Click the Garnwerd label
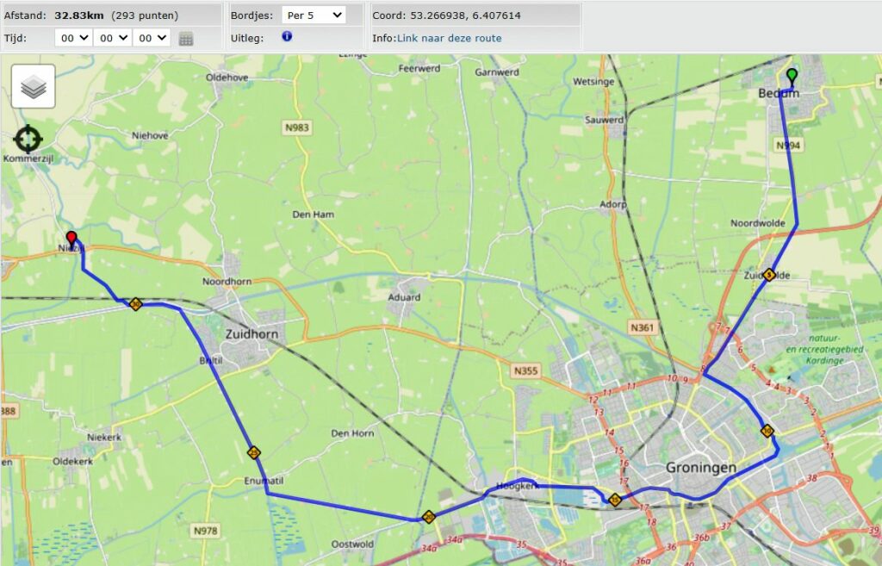The height and width of the screenshot is (566, 882). [497, 72]
